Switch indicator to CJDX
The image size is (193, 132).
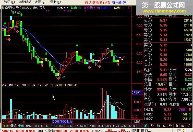(x=132, y=126)
